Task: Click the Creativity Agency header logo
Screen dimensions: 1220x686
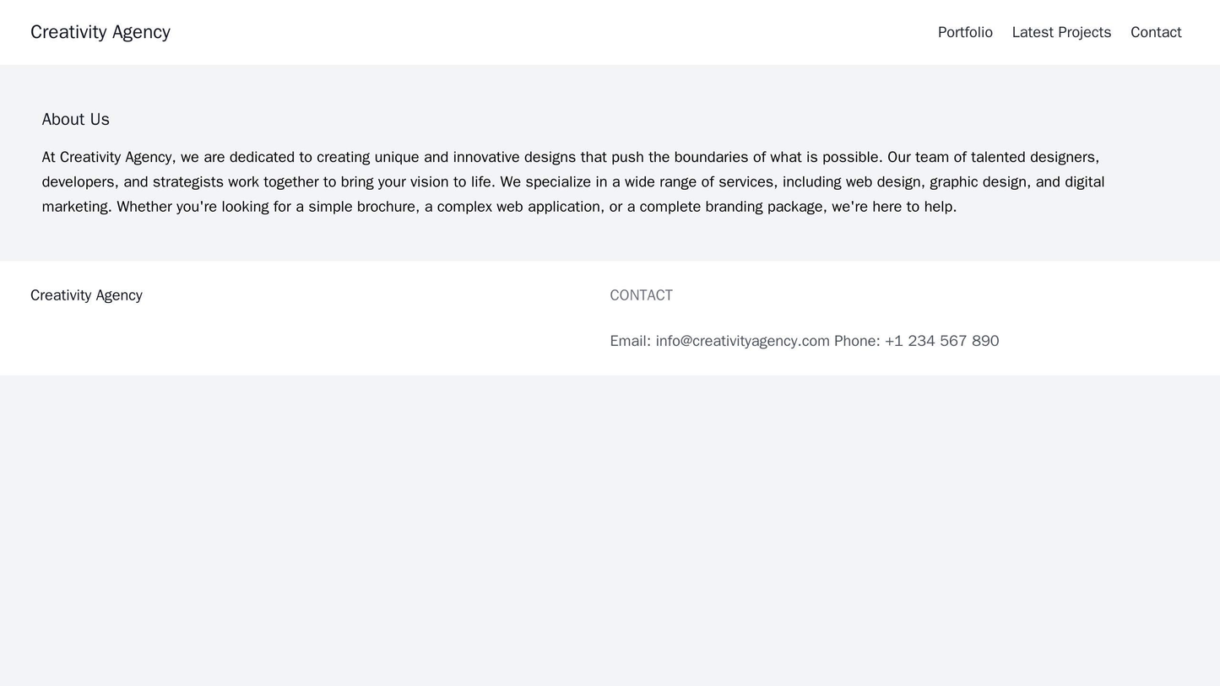Action: coord(100,32)
